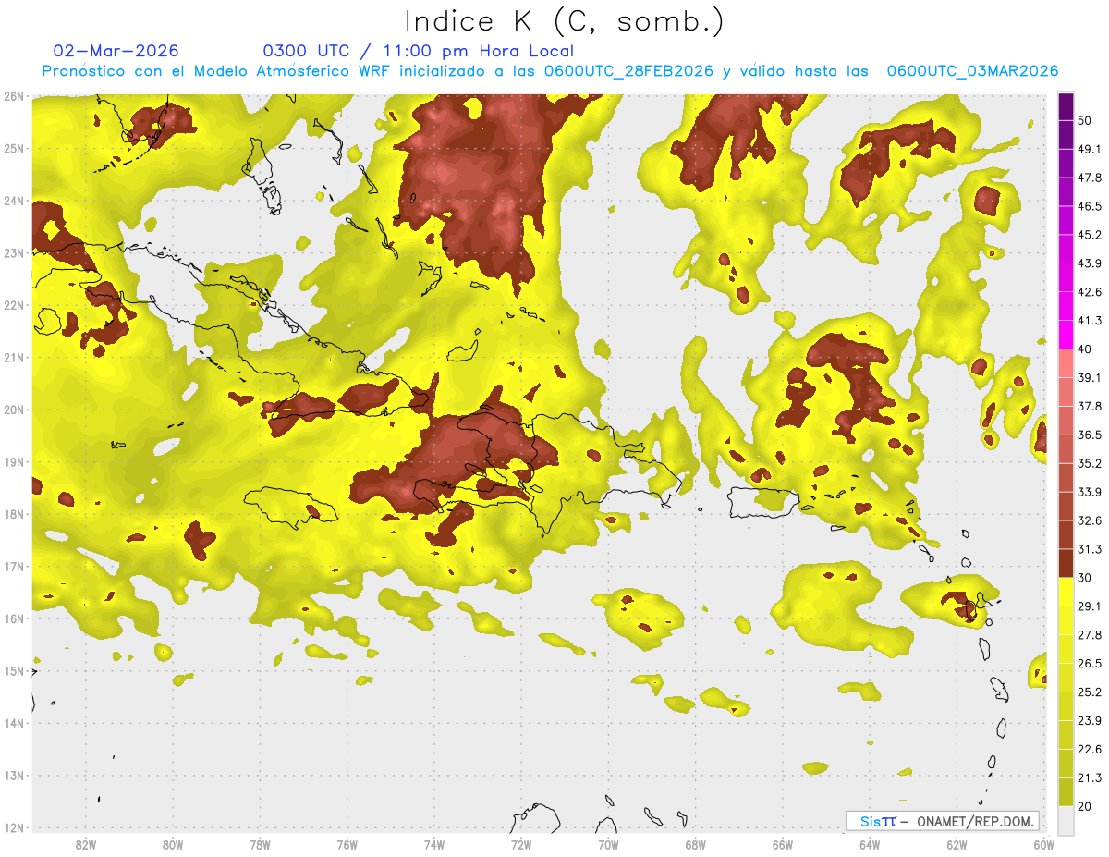Click the color scale value 36.5
Viewport: 1109px width, 857px height.
pos(1090,435)
